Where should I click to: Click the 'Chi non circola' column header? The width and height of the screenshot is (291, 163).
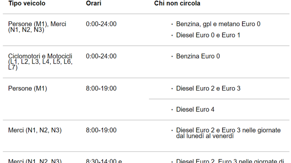[x=177, y=3]
